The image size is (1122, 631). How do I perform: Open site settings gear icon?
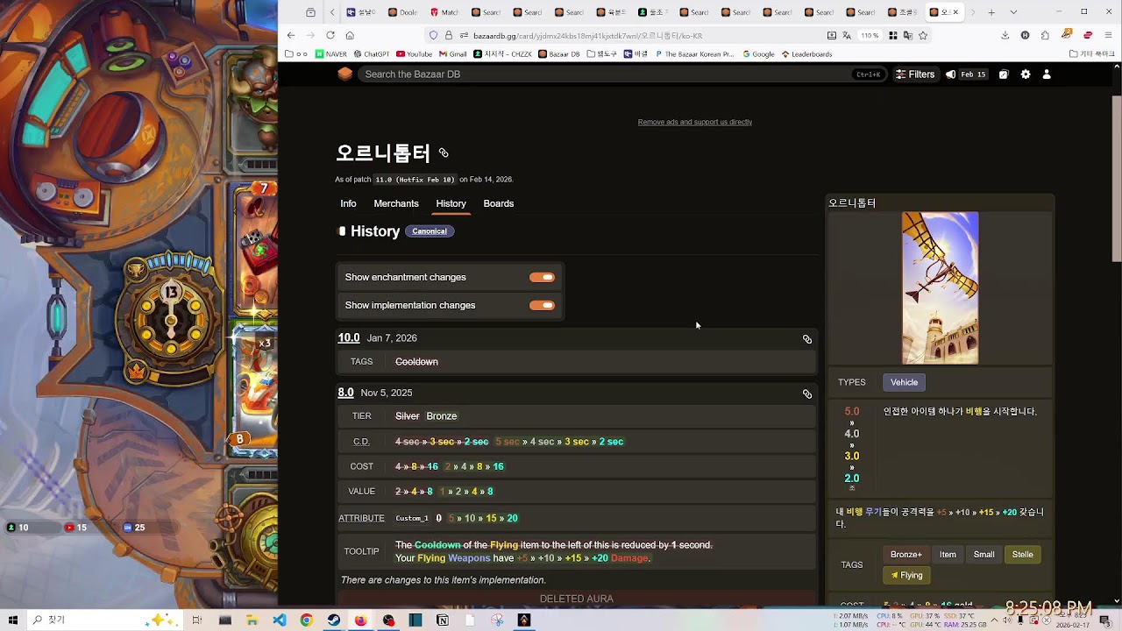tap(1026, 74)
